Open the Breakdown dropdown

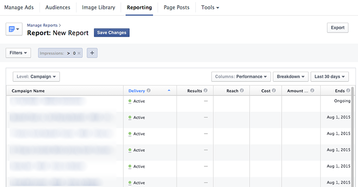[291, 77]
